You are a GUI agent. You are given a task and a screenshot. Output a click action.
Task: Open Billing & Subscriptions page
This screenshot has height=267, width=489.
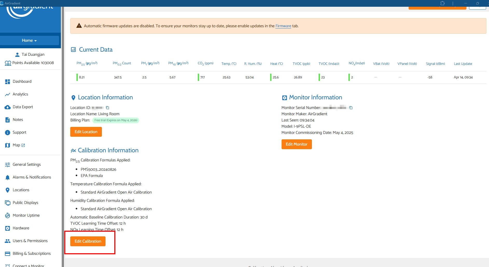coord(32,254)
